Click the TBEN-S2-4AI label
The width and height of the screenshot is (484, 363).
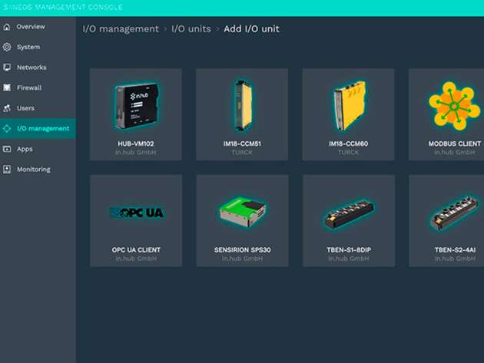(455, 250)
